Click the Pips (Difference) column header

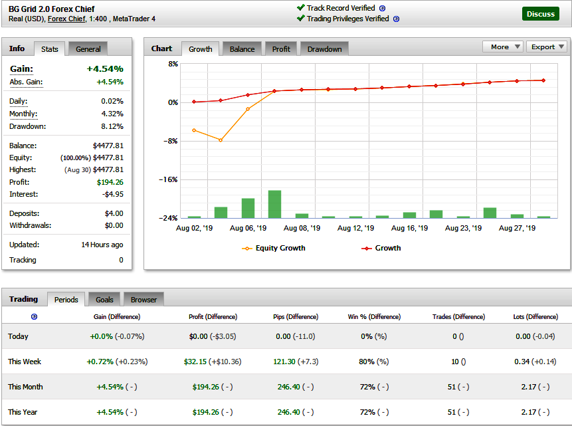tap(296, 316)
